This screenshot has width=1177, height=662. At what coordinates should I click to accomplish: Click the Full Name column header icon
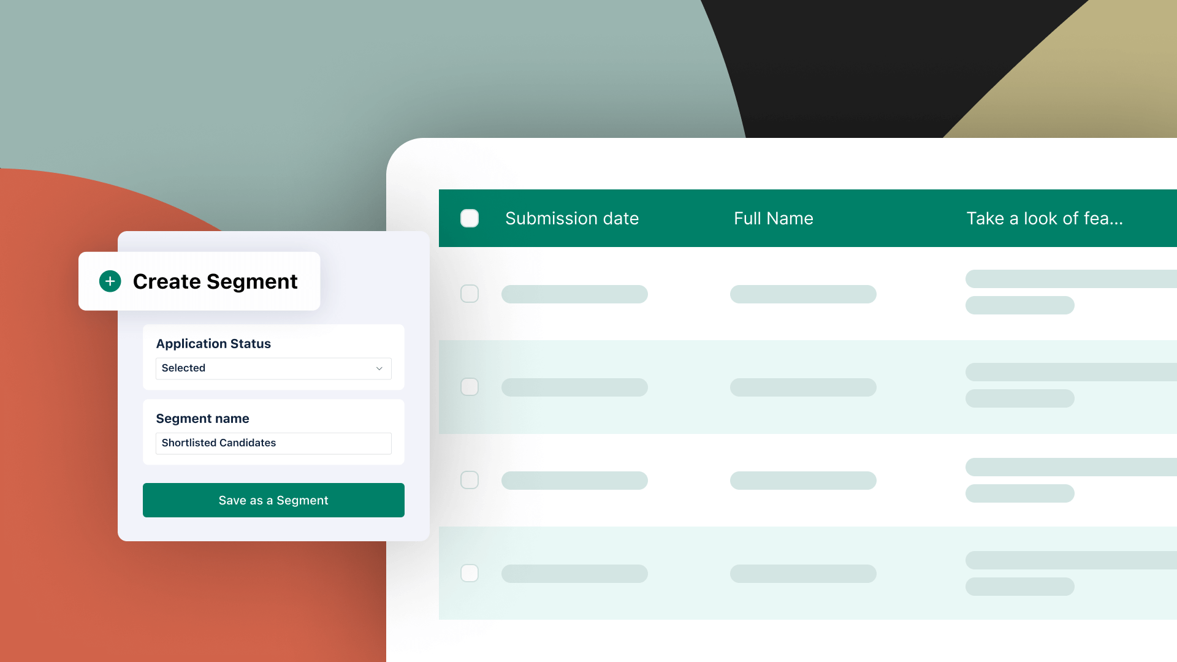pos(773,218)
